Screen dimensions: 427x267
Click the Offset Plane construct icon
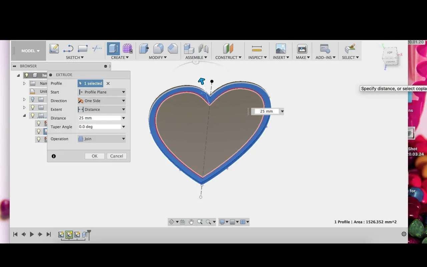coord(228,49)
